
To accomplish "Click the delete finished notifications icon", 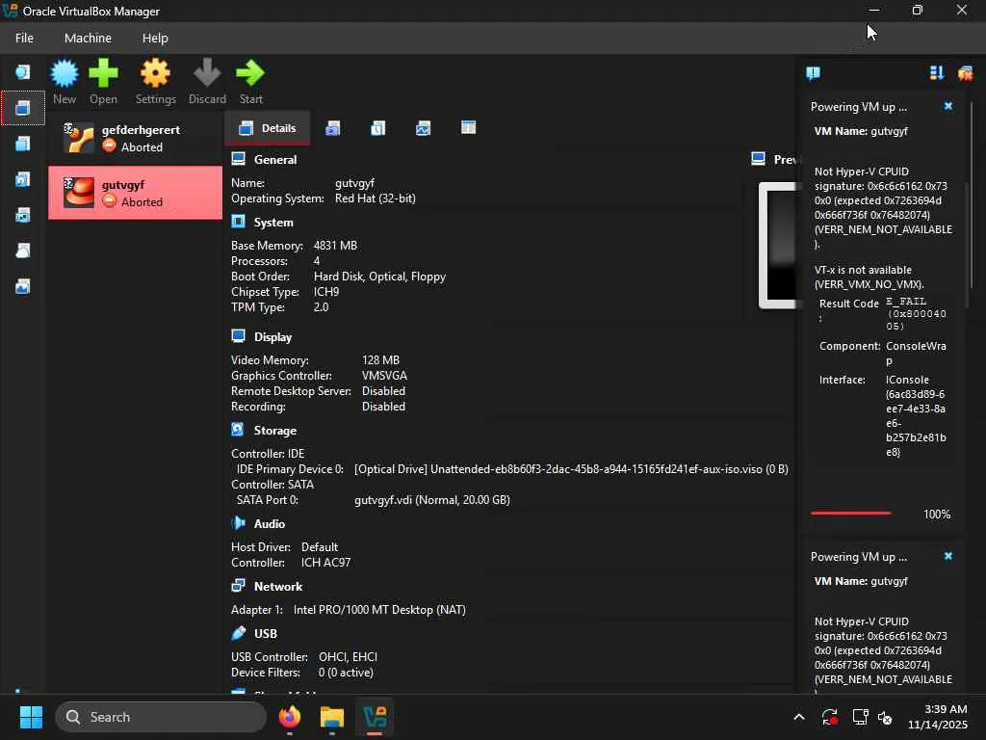I will coord(965,73).
